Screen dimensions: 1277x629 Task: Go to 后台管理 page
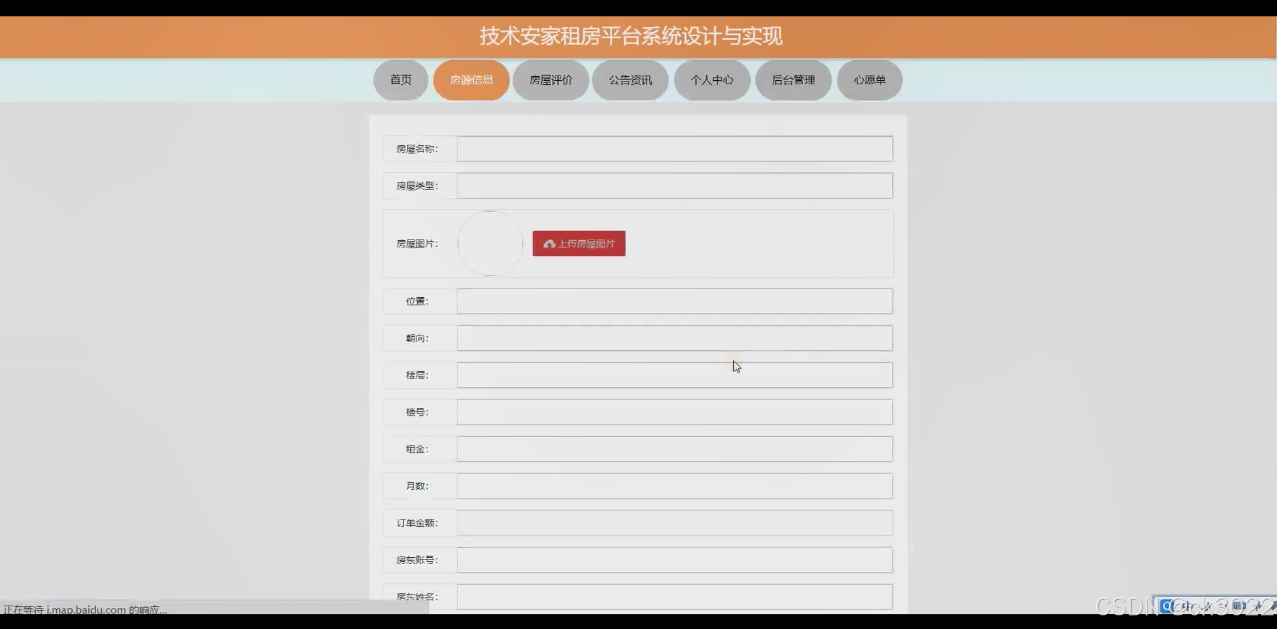[x=793, y=80]
